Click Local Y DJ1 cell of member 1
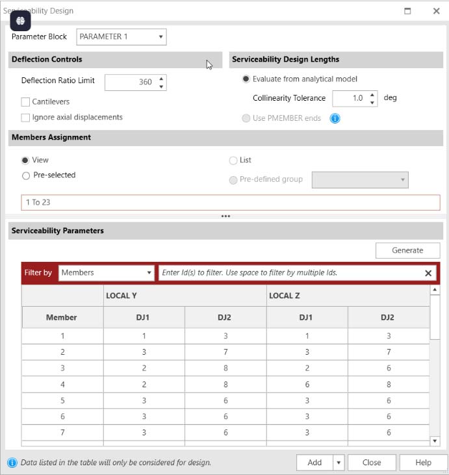Image resolution: width=449 pixels, height=475 pixels. (144, 336)
